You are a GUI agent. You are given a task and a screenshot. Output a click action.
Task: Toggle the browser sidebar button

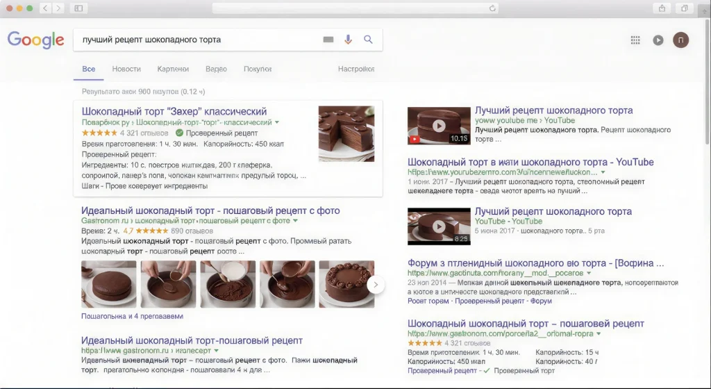point(78,8)
